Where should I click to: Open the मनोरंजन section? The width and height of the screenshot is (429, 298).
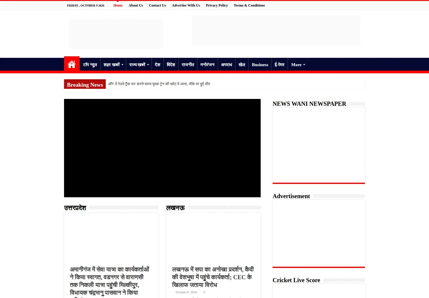[x=207, y=64]
